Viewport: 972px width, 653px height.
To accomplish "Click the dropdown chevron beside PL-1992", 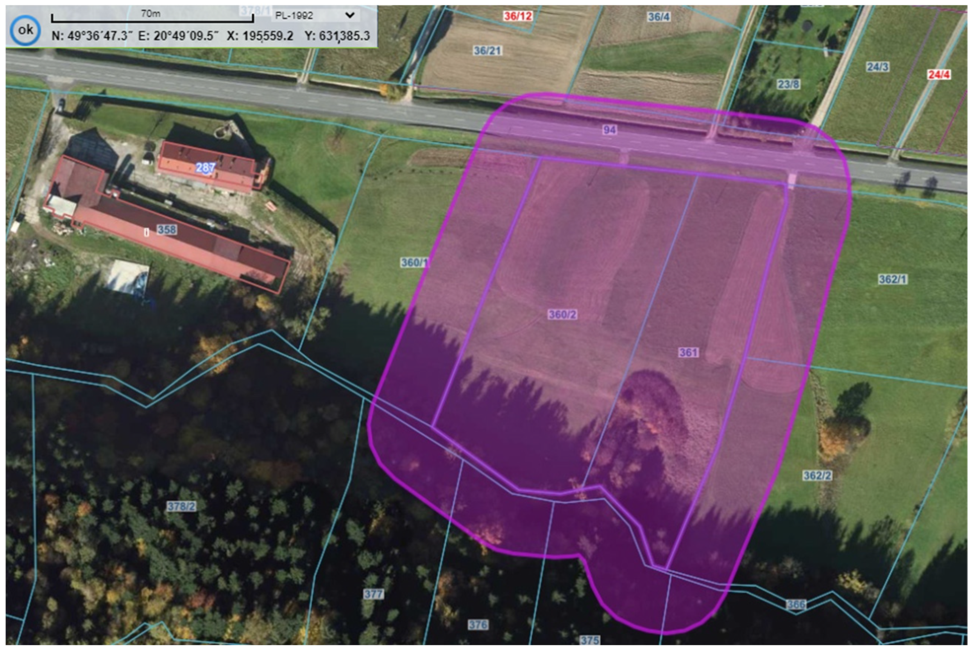I will [350, 15].
